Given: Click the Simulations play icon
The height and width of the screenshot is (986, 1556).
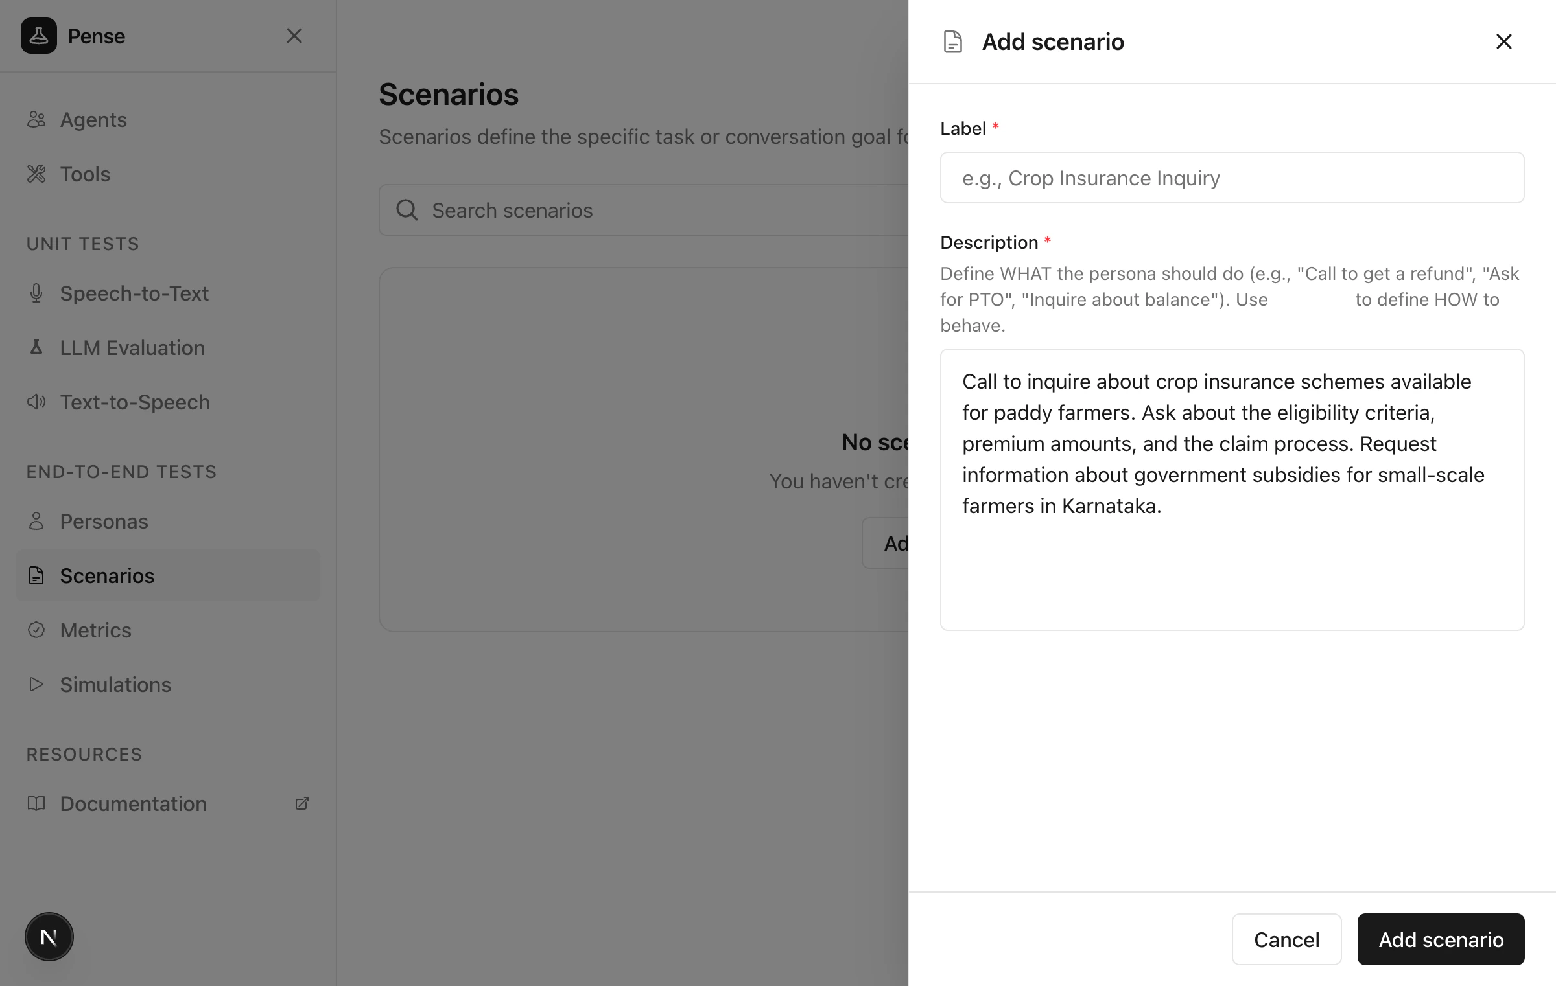Looking at the screenshot, I should tap(37, 684).
